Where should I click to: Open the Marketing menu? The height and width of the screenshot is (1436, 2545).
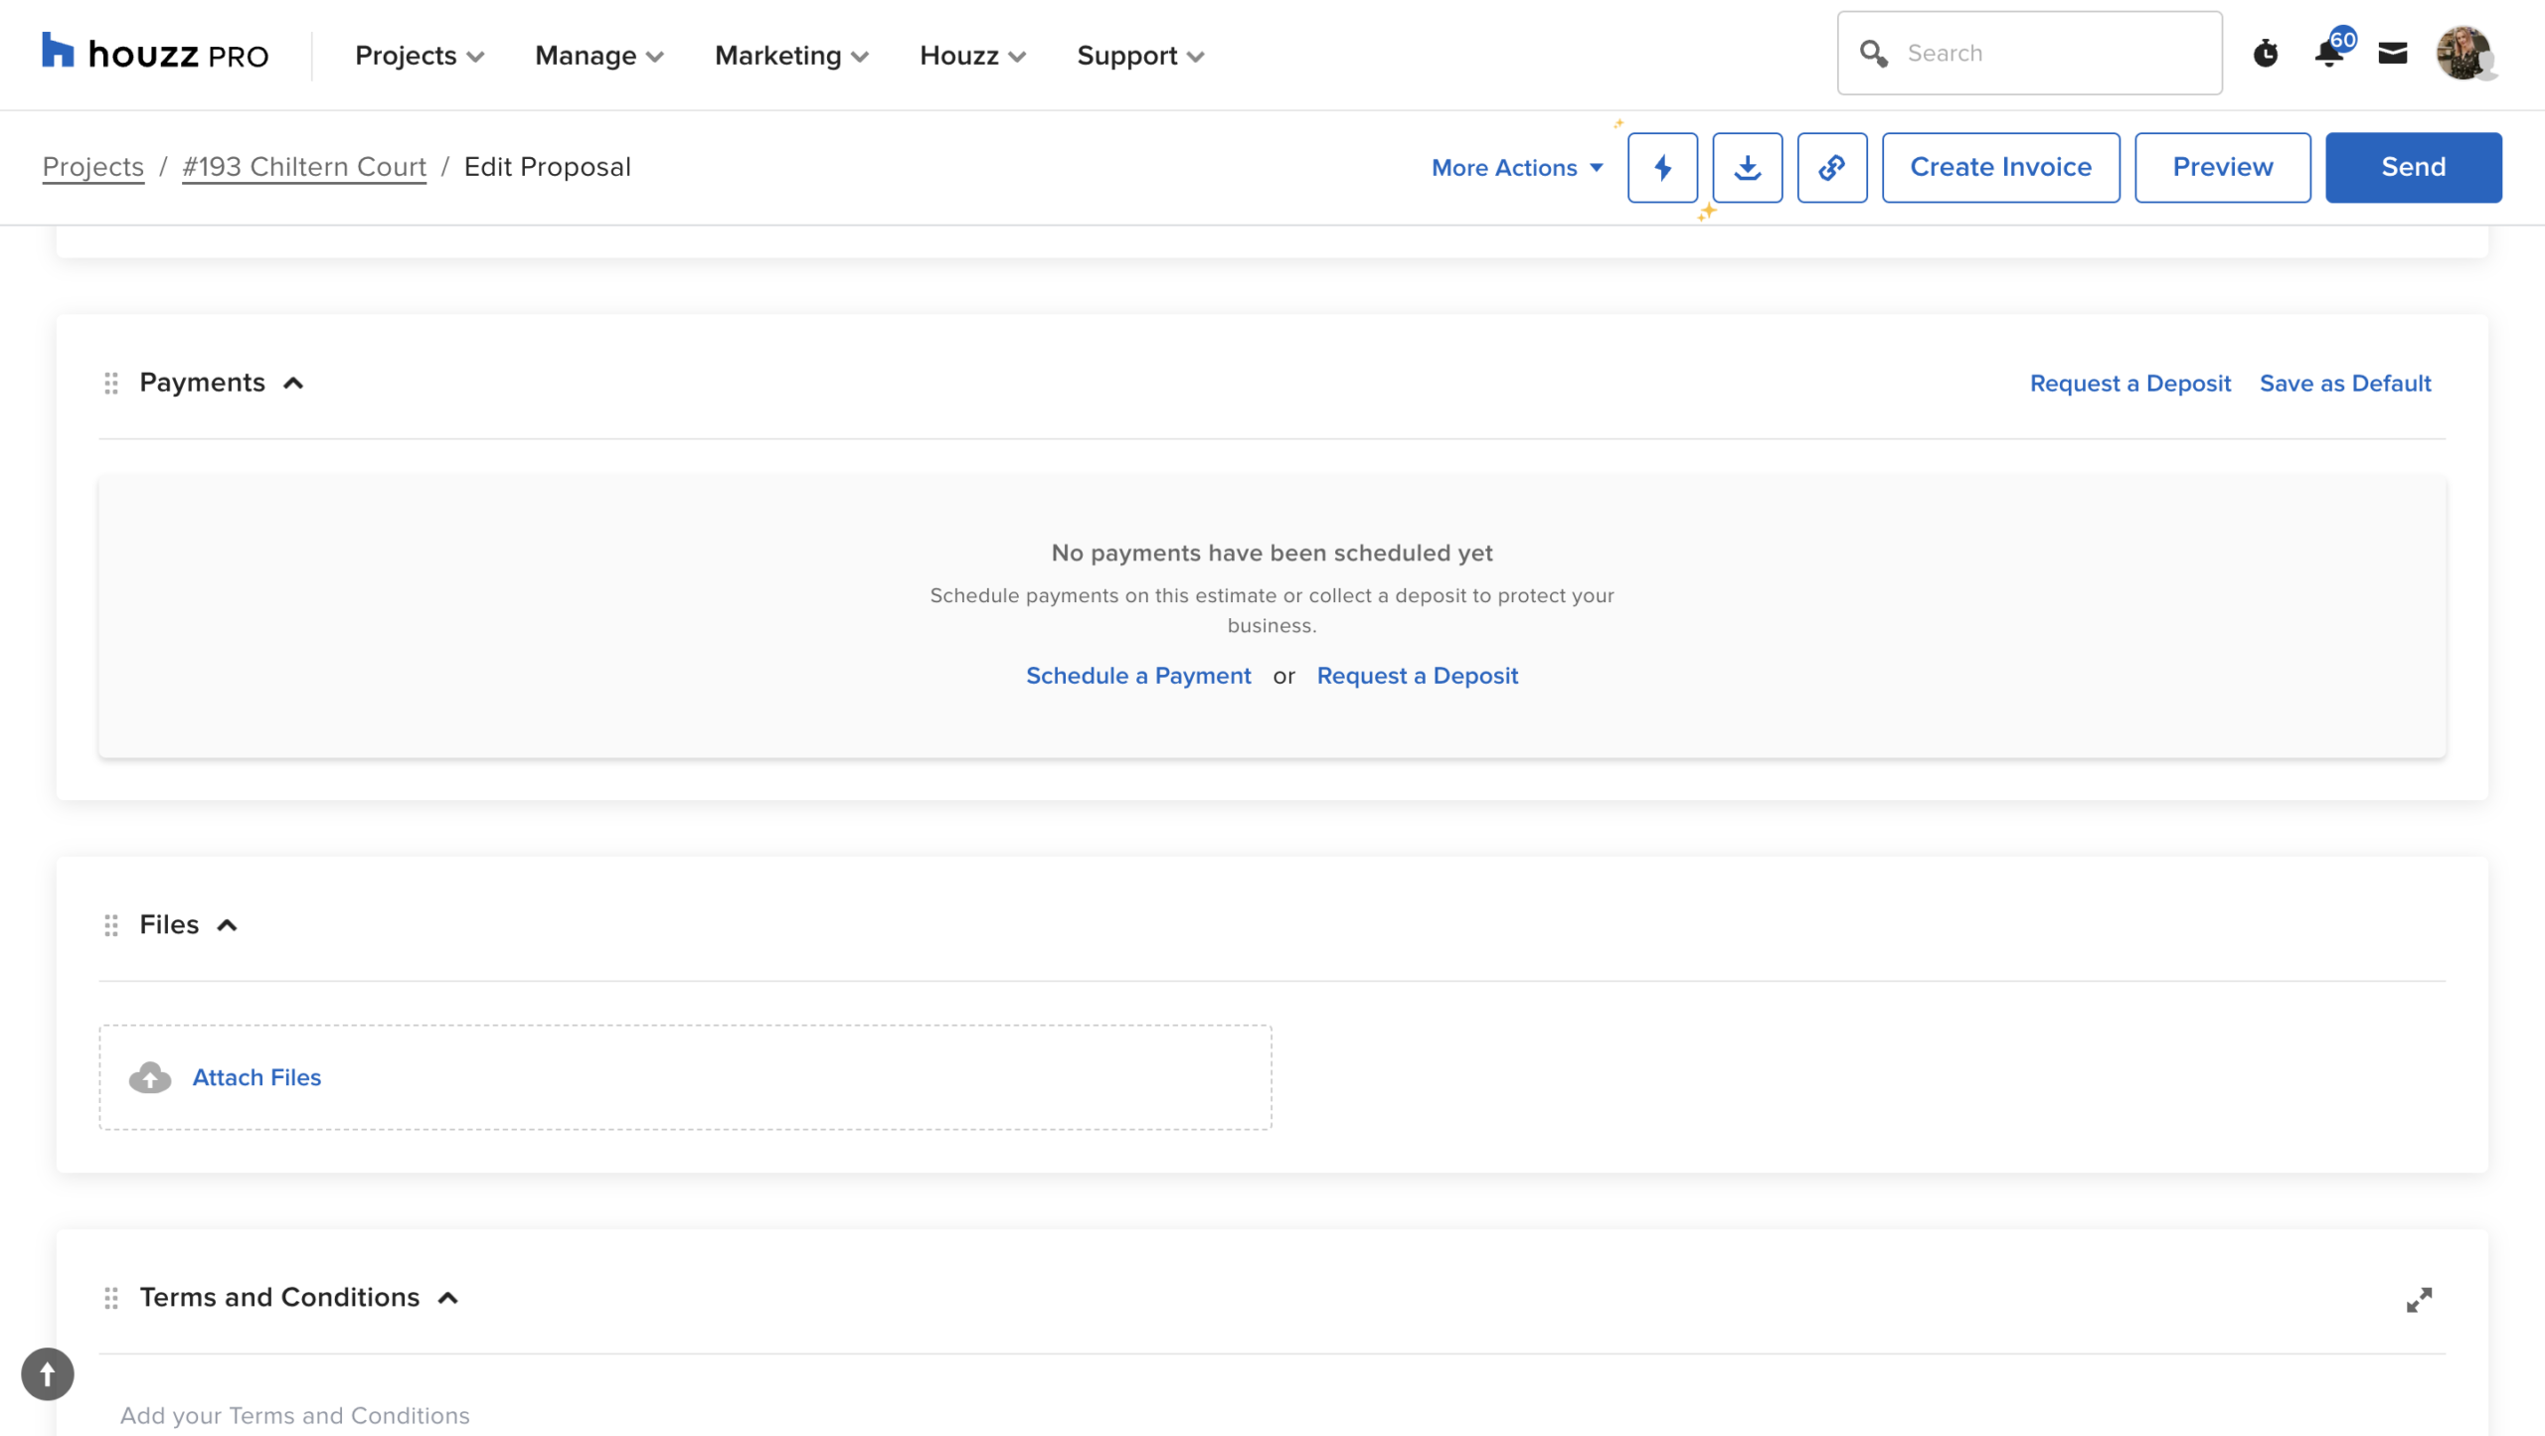click(x=790, y=56)
